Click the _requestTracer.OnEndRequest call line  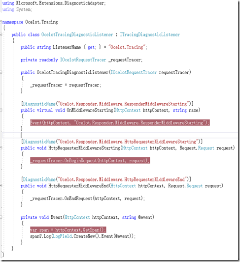coord(87,198)
